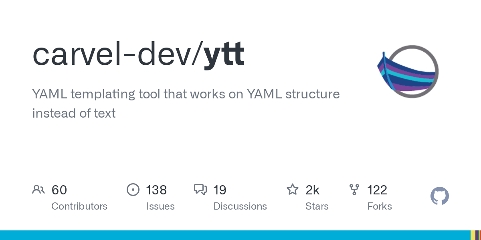The width and height of the screenshot is (481, 240).
Task: Open the Issues label
Action: coord(160,206)
